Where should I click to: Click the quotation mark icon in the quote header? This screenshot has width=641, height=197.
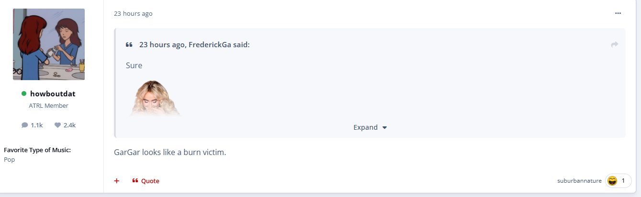129,45
